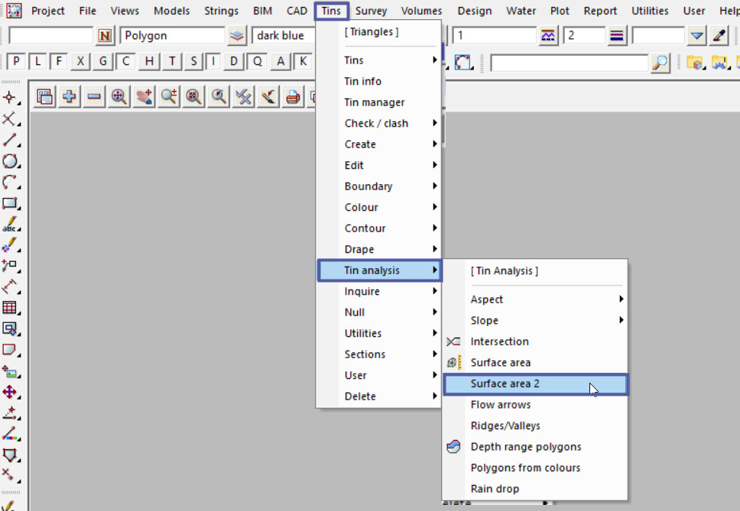Click the 'dark blue' colour field
This screenshot has width=740, height=511.
tap(281, 35)
